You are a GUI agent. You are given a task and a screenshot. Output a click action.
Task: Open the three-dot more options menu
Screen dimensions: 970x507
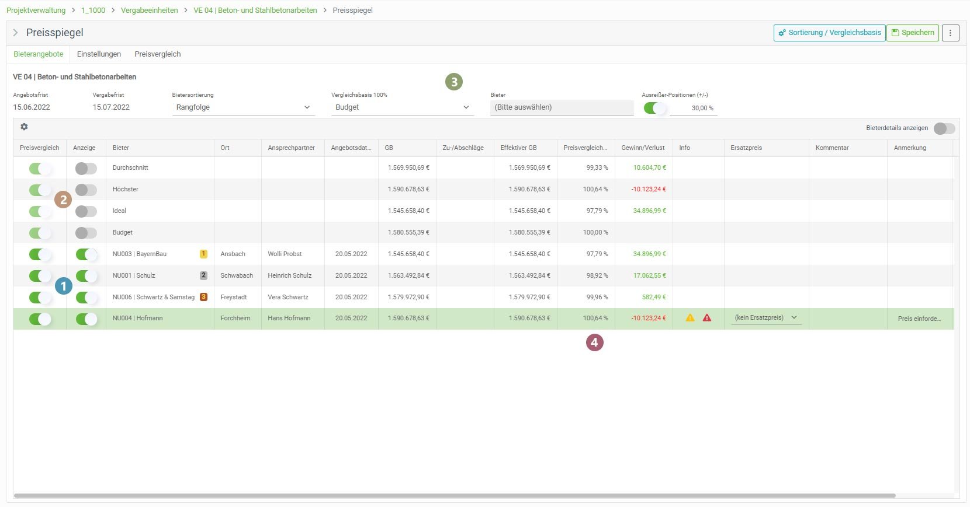[950, 33]
